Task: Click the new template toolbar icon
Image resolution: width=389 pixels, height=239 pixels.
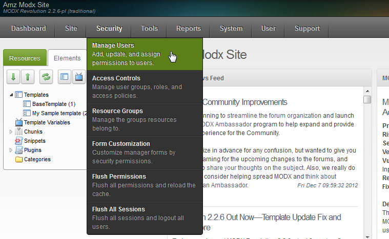Action: (x=65, y=77)
